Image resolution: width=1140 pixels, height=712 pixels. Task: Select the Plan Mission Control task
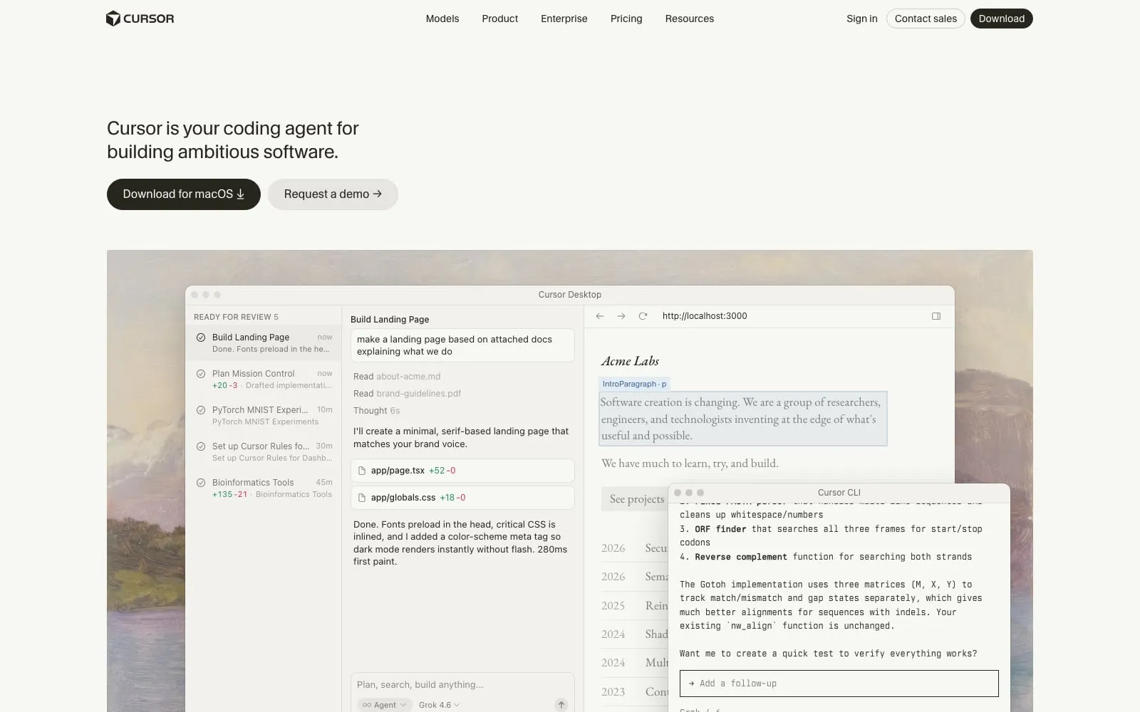coord(264,379)
